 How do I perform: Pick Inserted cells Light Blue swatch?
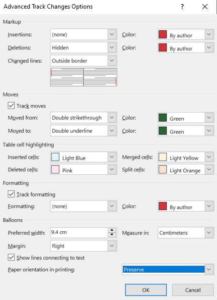(55, 157)
